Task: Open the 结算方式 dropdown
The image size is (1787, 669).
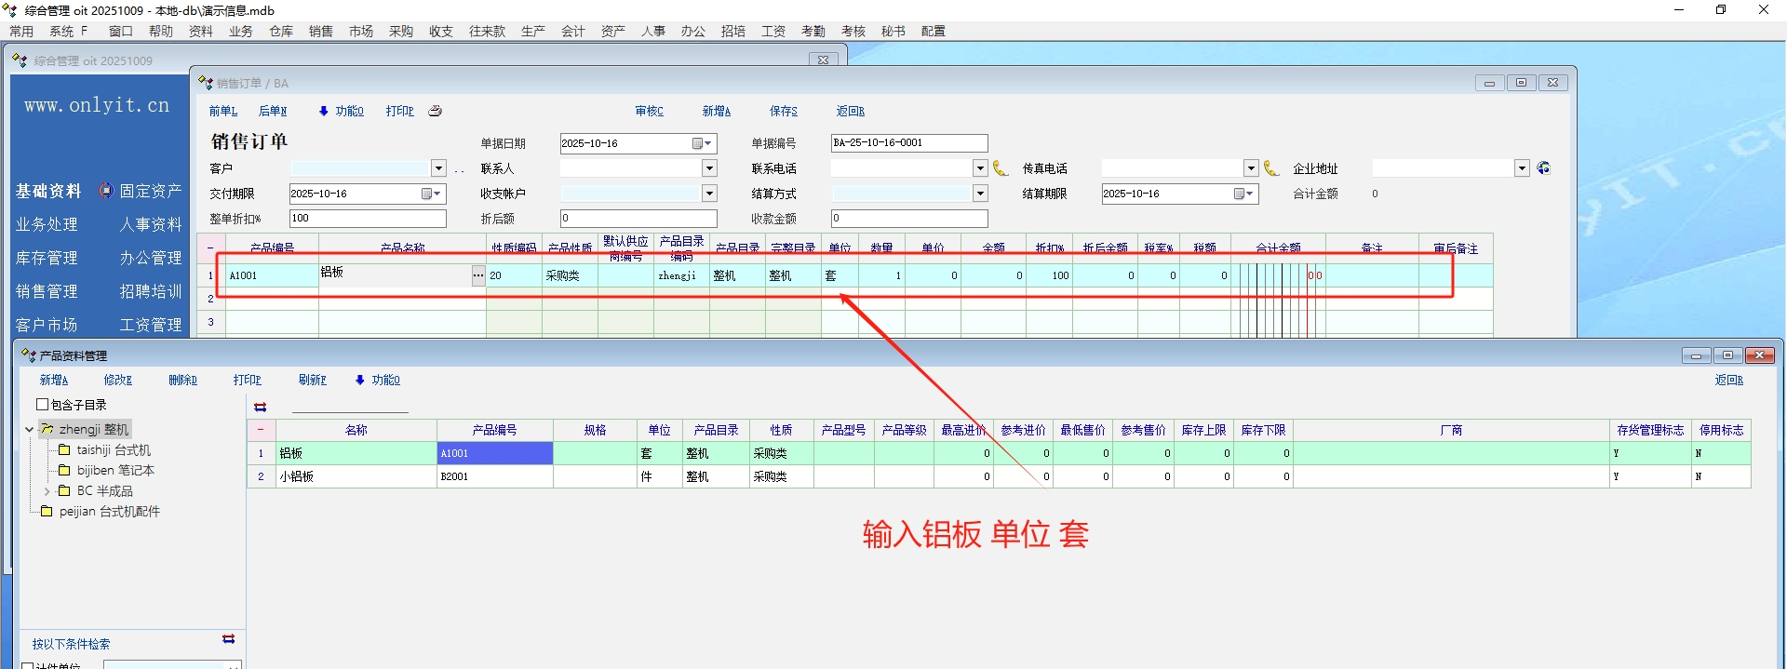Action: (980, 194)
